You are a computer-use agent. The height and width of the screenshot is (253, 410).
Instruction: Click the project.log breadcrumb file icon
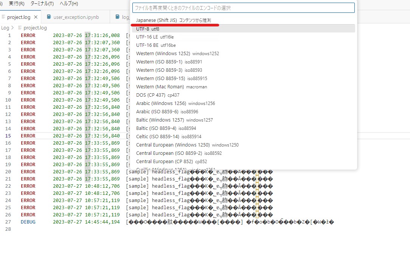coord(19,28)
